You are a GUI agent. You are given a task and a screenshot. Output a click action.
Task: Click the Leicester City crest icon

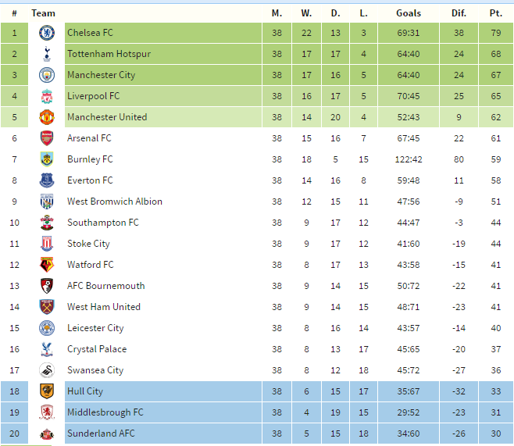pos(47,328)
